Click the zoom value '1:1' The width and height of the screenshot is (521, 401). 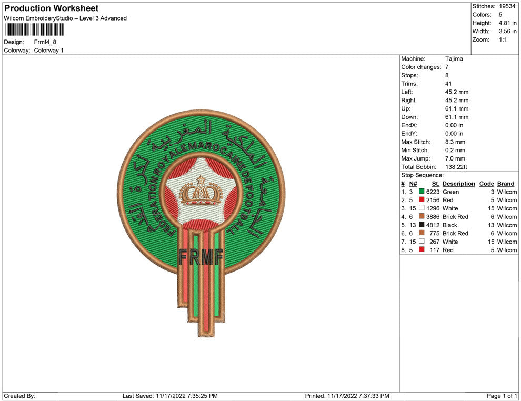tap(503, 39)
